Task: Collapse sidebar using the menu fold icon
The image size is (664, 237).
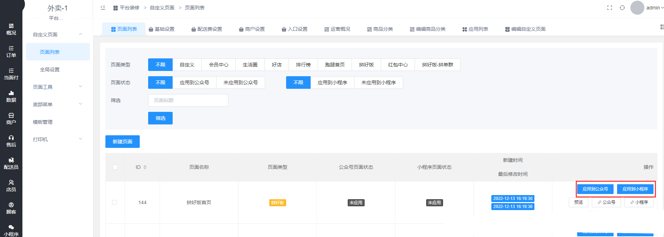Action: [x=103, y=8]
